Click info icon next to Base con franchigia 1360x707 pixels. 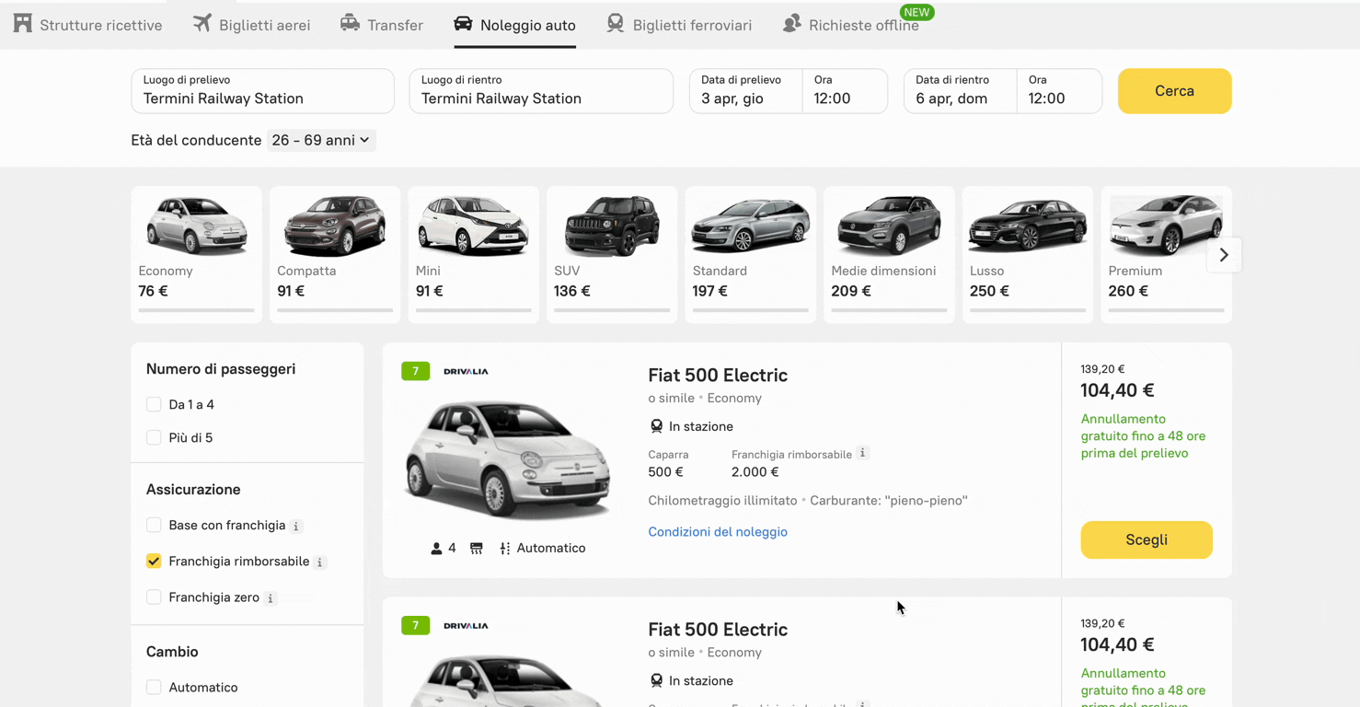295,527
